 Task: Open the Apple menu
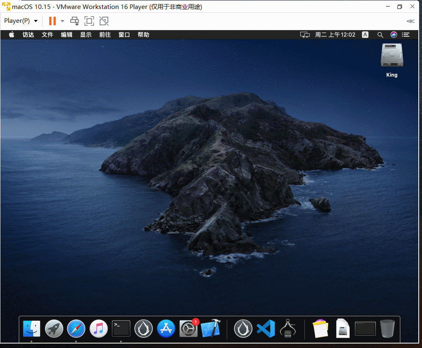point(11,35)
